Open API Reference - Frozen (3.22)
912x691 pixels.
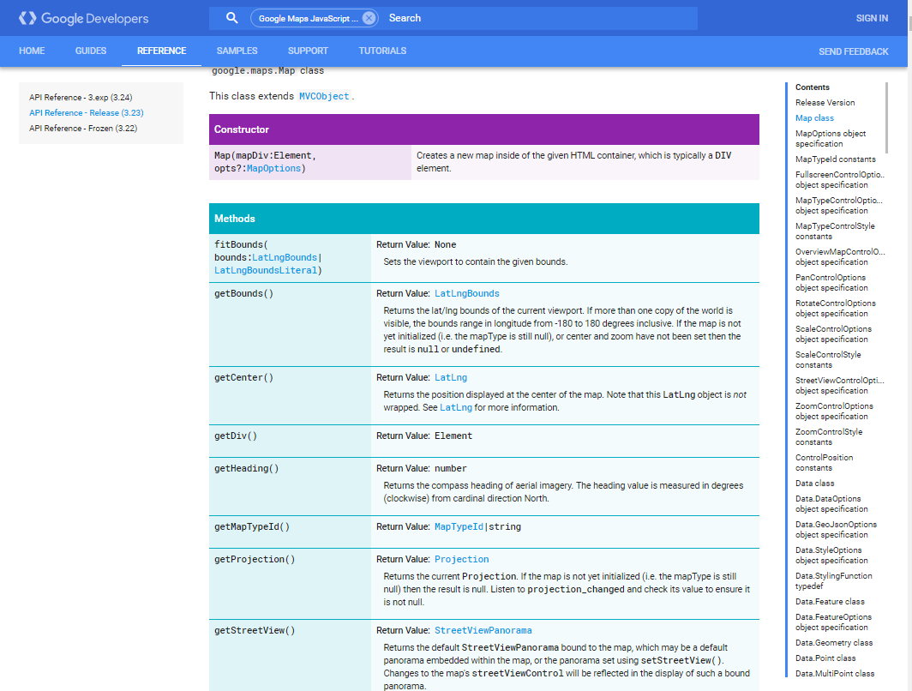[x=83, y=128]
